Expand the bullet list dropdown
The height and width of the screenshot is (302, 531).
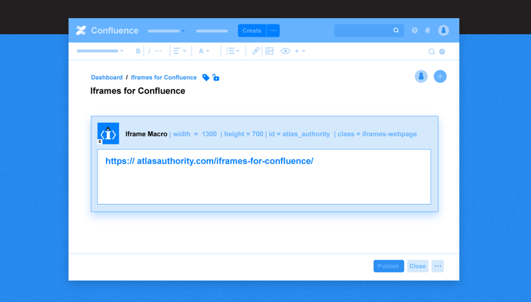[233, 51]
